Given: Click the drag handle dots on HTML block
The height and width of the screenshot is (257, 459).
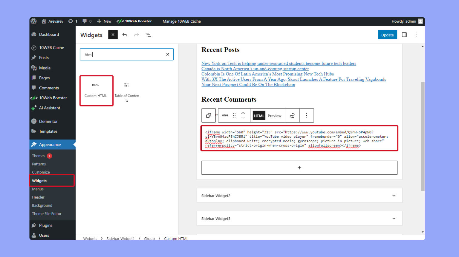Looking at the screenshot, I should (234, 115).
